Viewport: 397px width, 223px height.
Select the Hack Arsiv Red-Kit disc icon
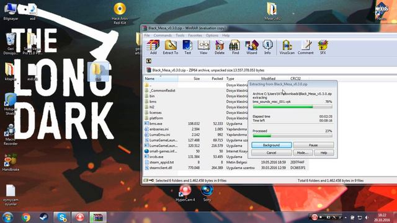coord(120,13)
